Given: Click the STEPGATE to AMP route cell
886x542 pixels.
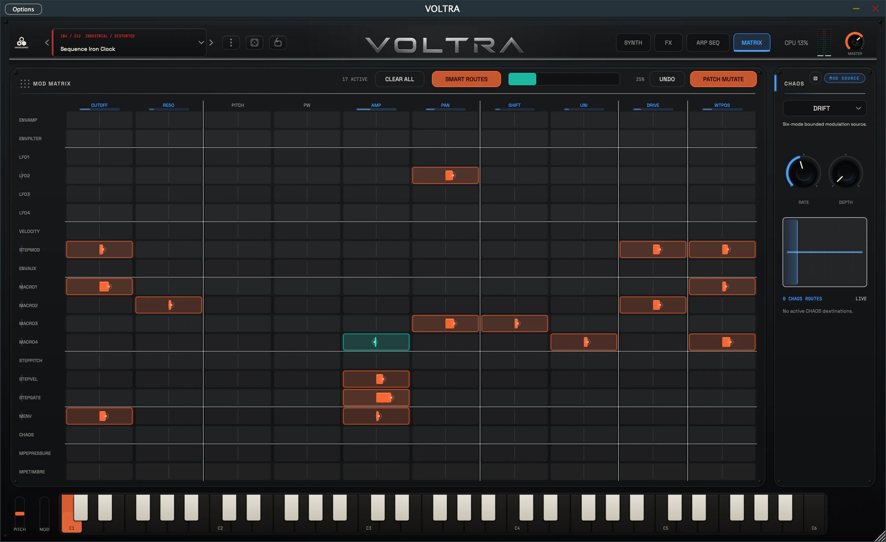Looking at the screenshot, I should click(376, 398).
